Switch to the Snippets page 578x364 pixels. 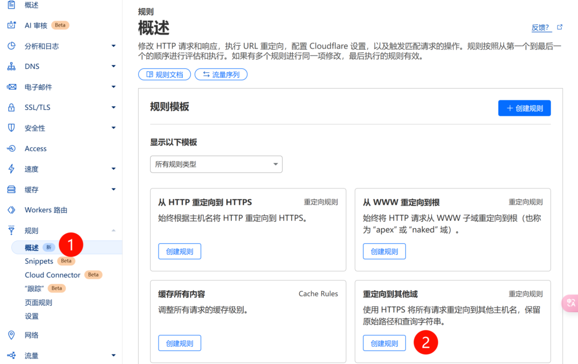pos(39,261)
